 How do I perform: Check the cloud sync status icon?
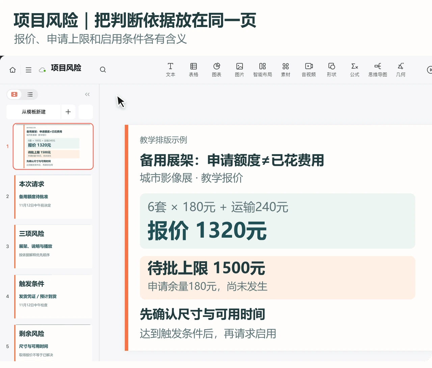[x=43, y=70]
